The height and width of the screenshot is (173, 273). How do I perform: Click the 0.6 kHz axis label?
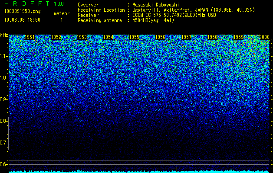click(4, 164)
